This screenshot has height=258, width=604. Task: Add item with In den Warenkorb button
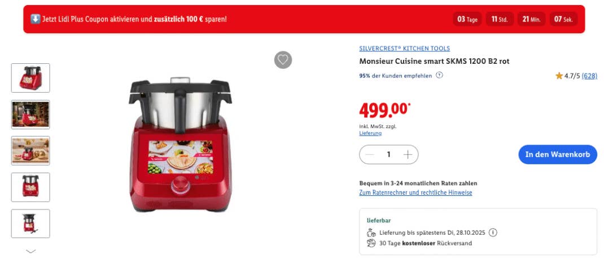tap(557, 155)
